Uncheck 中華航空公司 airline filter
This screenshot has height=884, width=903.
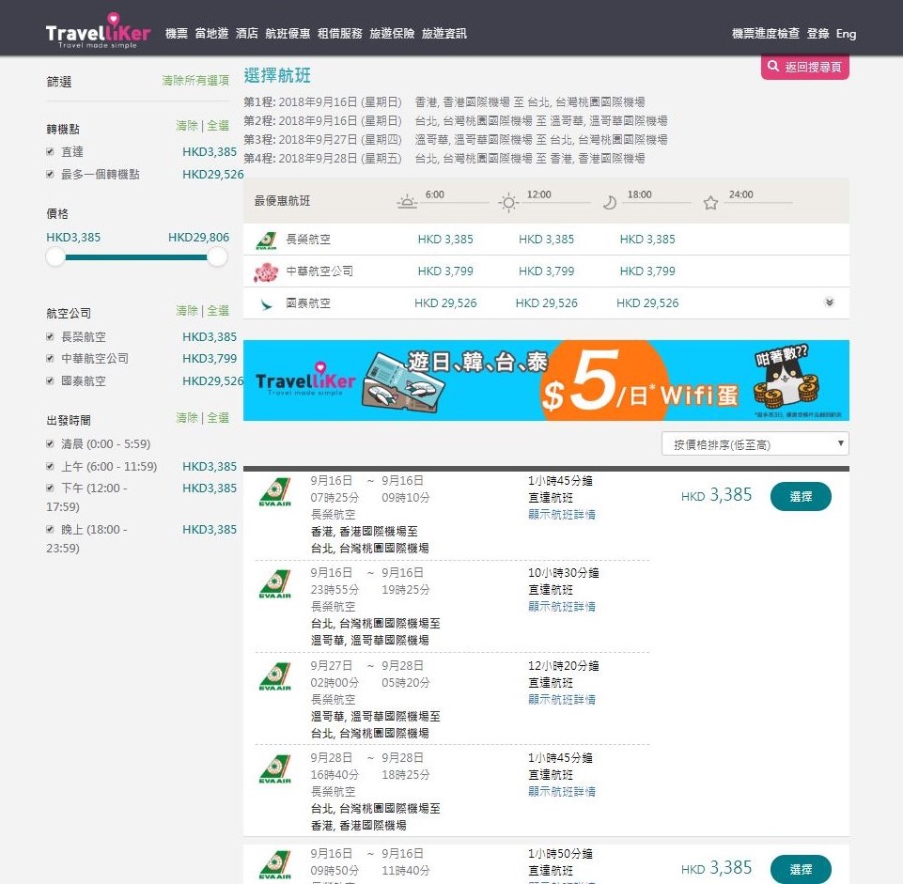(50, 359)
